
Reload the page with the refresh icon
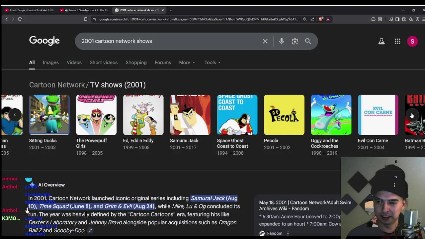point(20,19)
